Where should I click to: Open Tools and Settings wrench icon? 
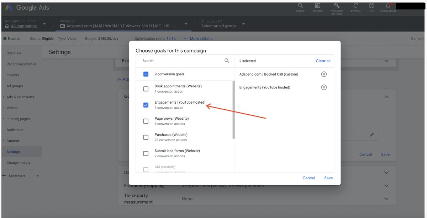pyautogui.click(x=337, y=6)
